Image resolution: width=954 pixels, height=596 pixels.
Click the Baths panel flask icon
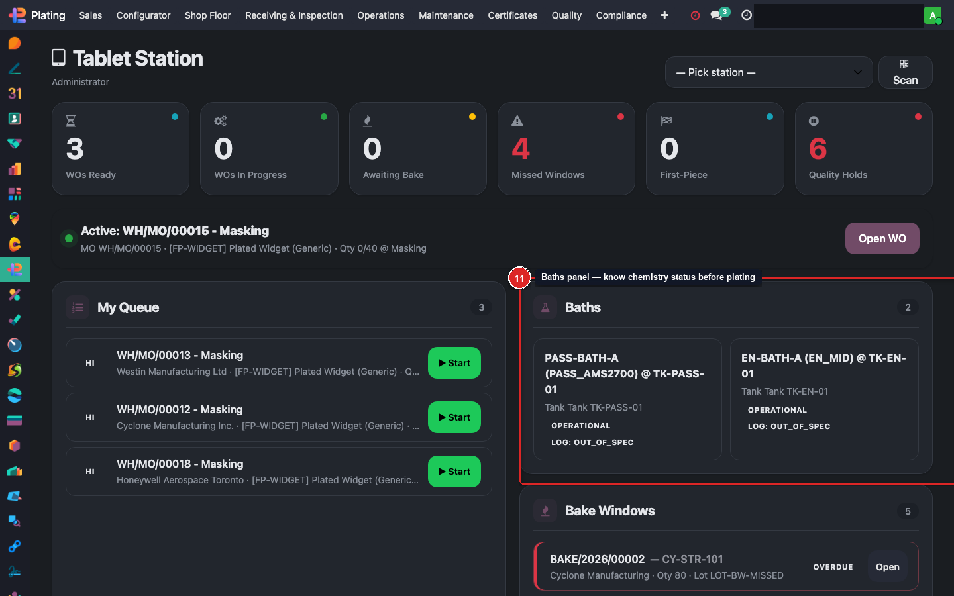pyautogui.click(x=545, y=307)
